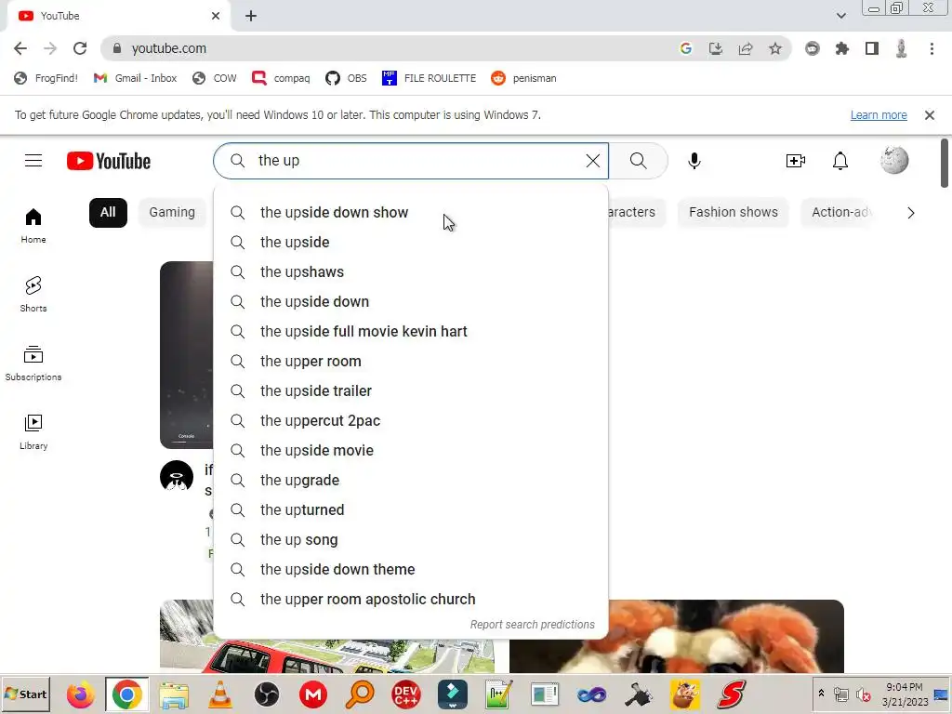Viewport: 952px width, 714px height.
Task: Open Subscriptions in the sidebar
Action: point(33,364)
